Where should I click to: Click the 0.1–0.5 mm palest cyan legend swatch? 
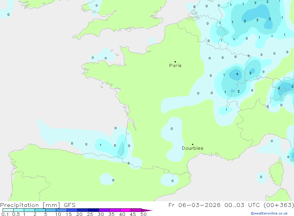coord(8,210)
